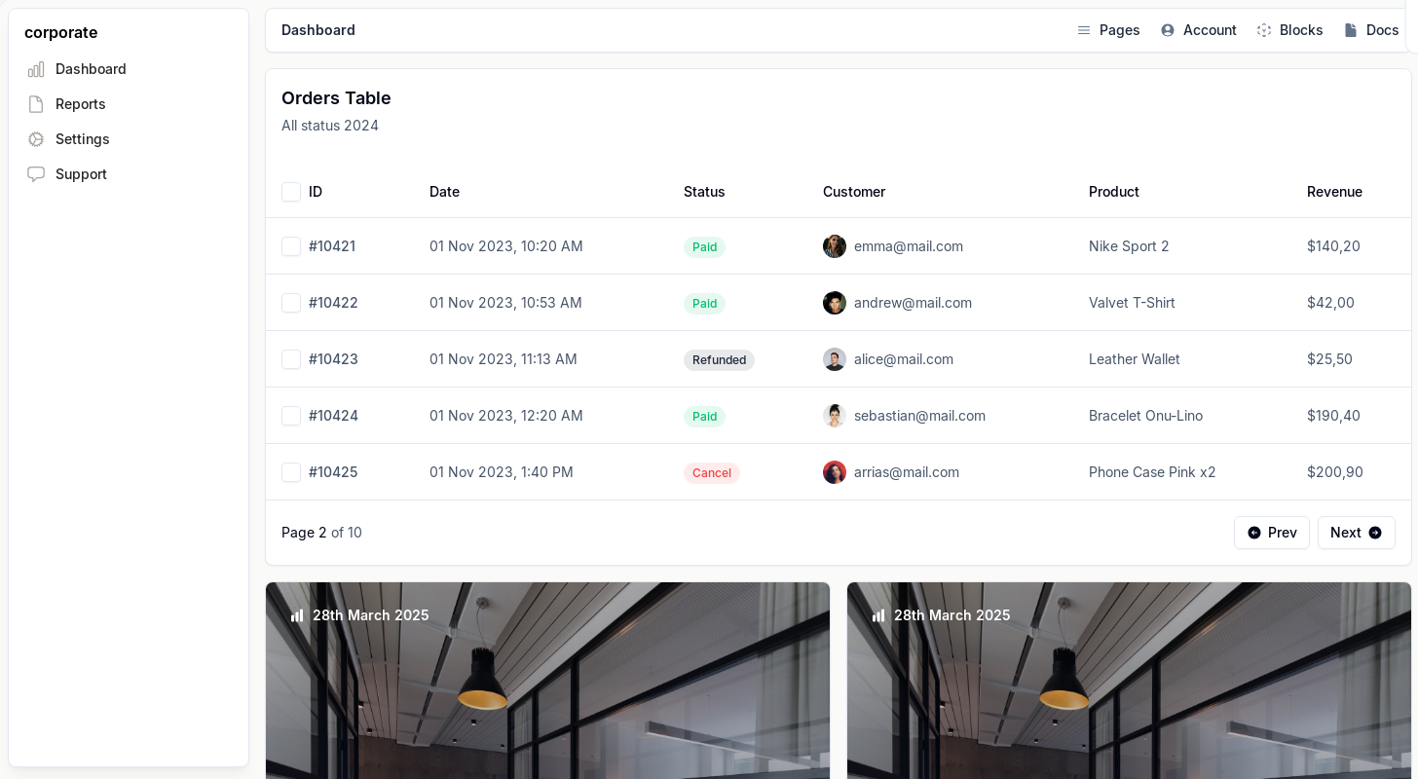The image size is (1418, 779).
Task: Open the left 28th March 2025 image card
Action: pos(547,682)
